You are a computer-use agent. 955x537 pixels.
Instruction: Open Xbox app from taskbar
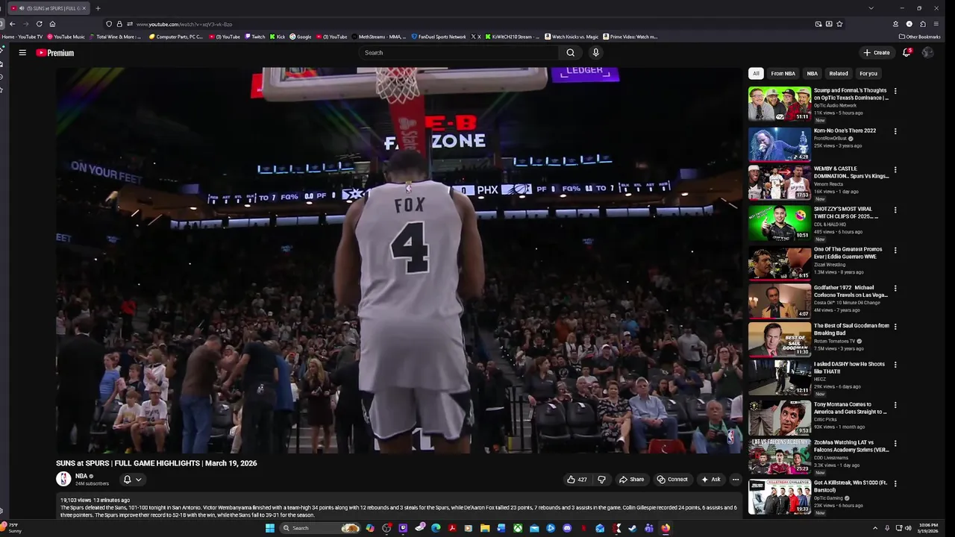click(518, 528)
